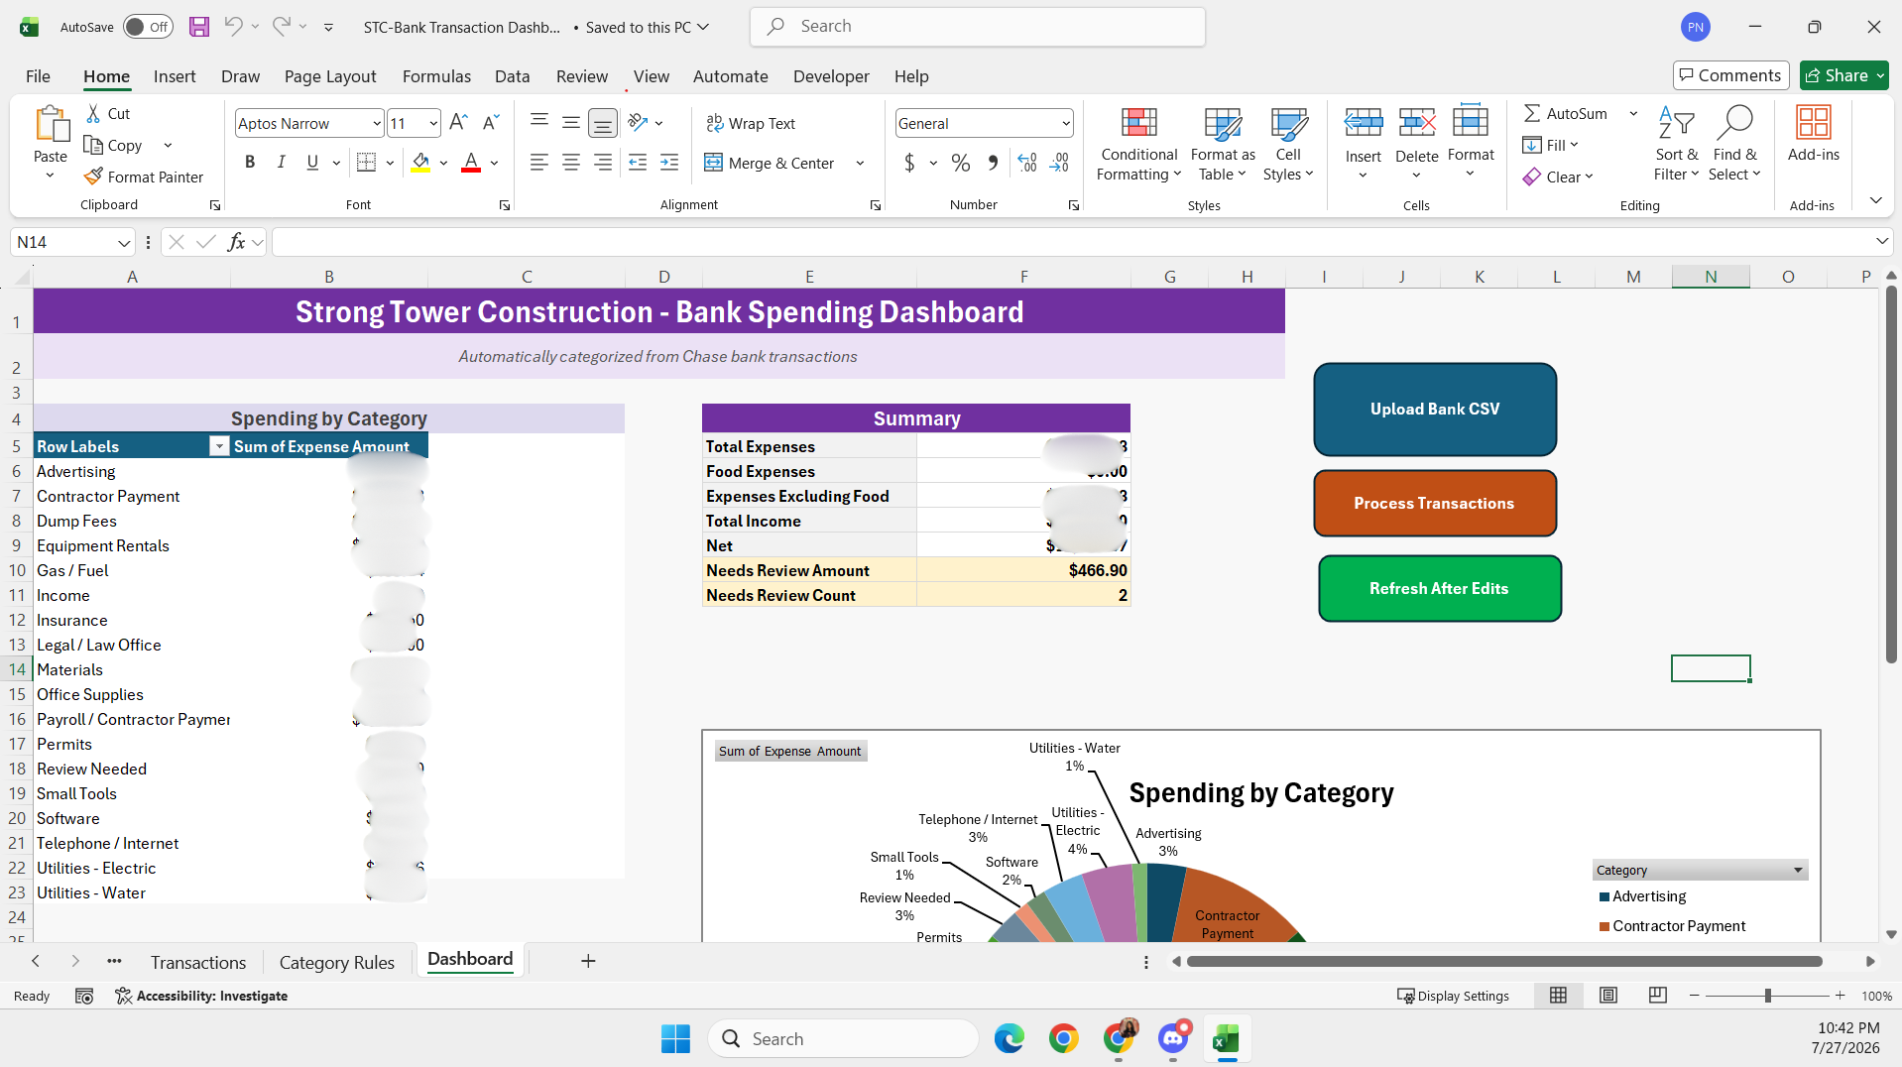Open the font size dropdown
Screen dimensions: 1902x1067
coord(433,123)
